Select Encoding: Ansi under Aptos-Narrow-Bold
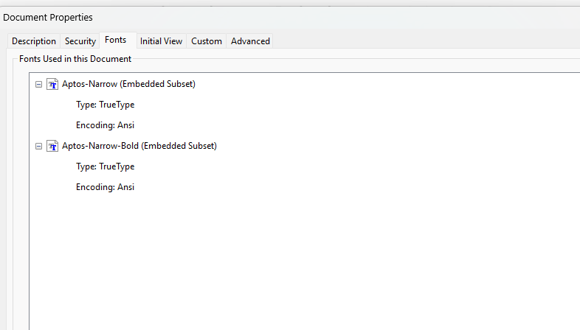 (105, 187)
